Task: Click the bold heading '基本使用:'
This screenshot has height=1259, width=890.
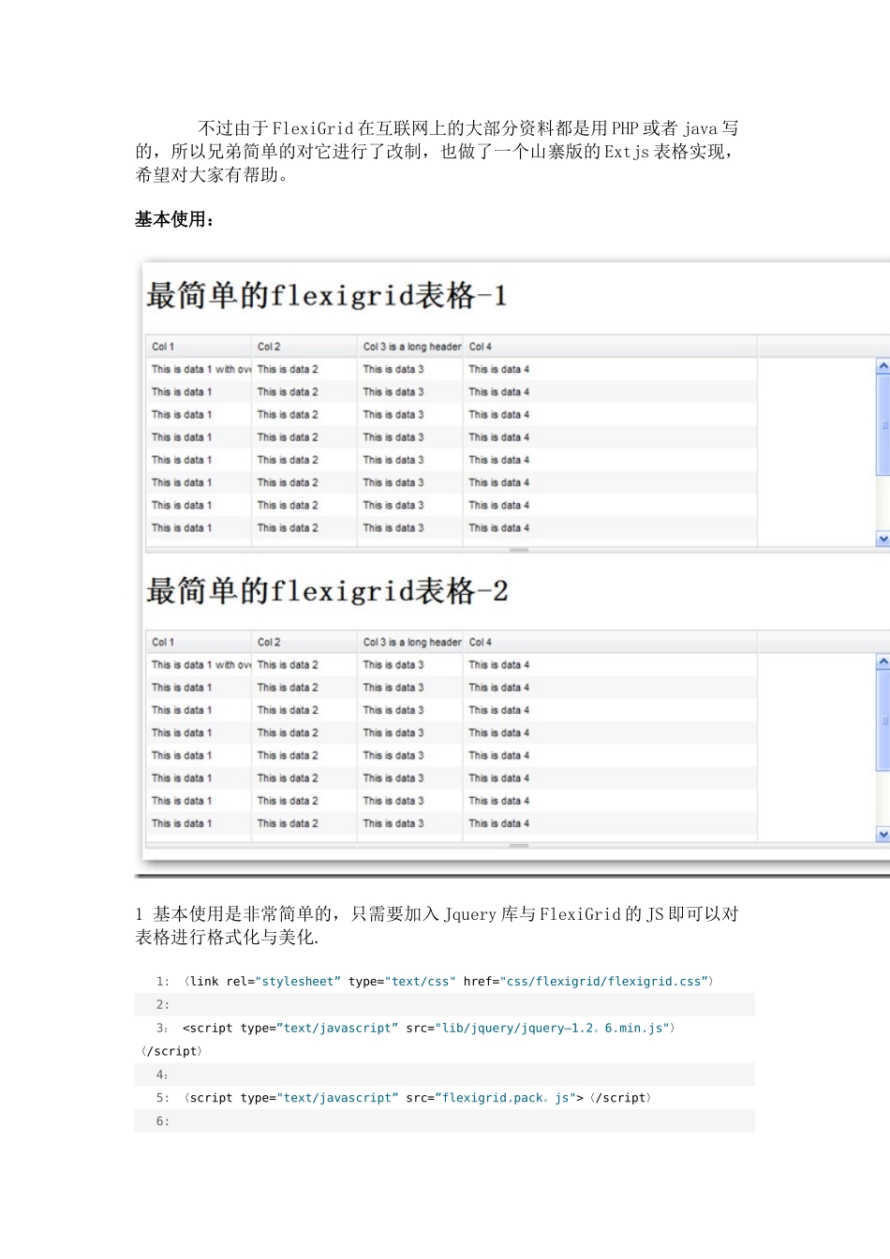Action: point(175,219)
